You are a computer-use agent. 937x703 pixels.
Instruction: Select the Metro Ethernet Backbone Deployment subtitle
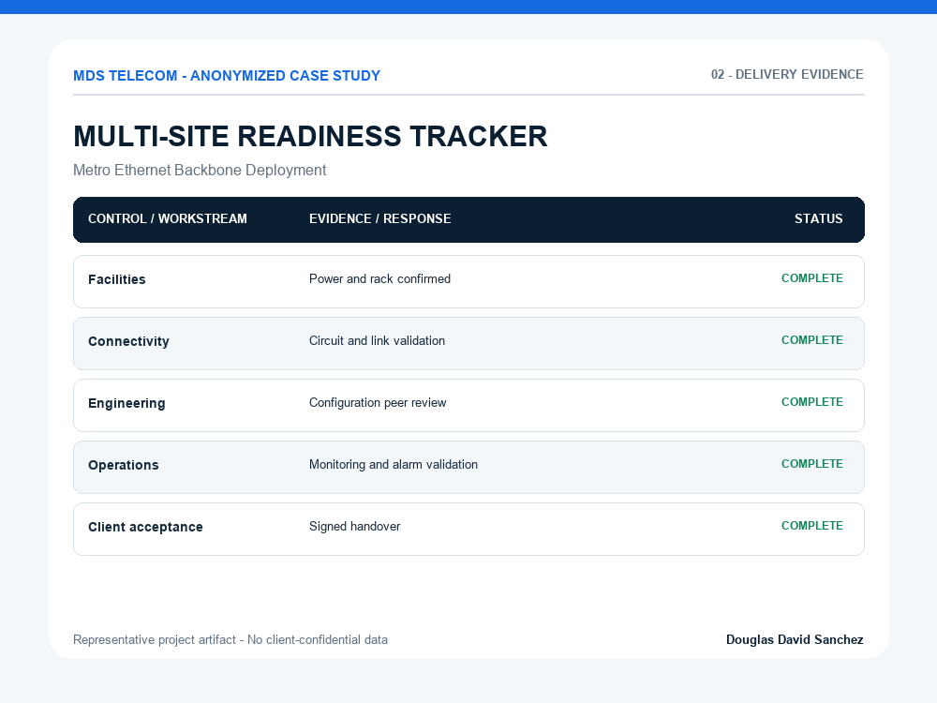click(x=200, y=171)
